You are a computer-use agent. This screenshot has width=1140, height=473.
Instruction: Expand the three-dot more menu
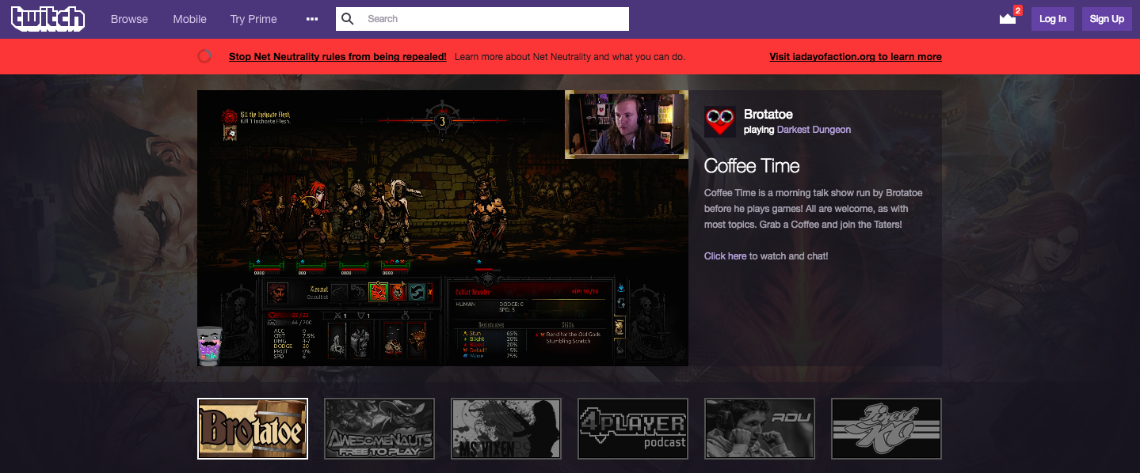tap(311, 19)
